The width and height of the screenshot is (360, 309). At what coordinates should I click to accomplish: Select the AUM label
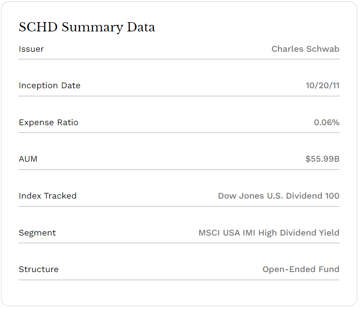(x=28, y=159)
